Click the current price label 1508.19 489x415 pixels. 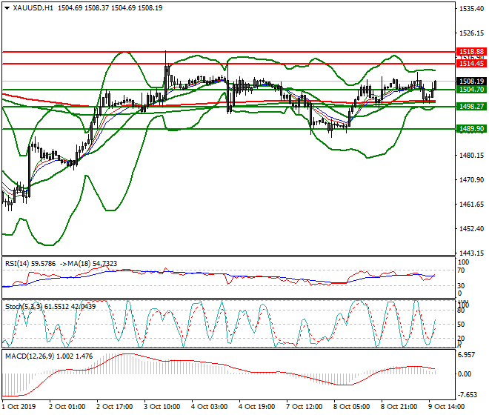coord(471,82)
